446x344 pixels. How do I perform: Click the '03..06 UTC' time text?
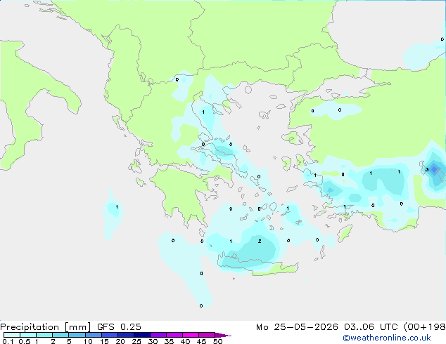click(x=371, y=327)
